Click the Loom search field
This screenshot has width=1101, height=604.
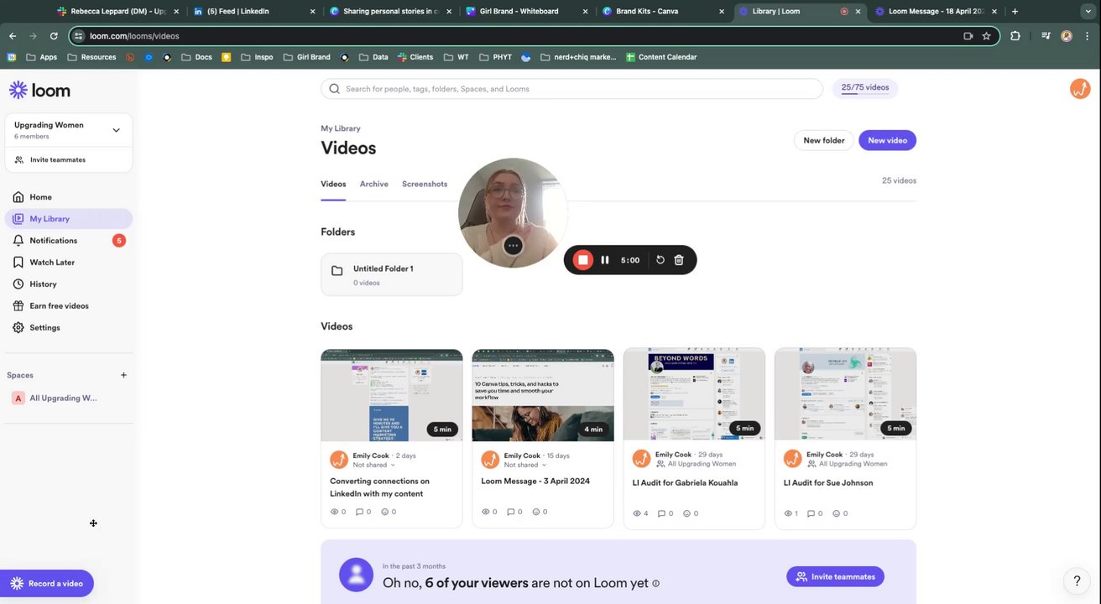[x=571, y=89]
